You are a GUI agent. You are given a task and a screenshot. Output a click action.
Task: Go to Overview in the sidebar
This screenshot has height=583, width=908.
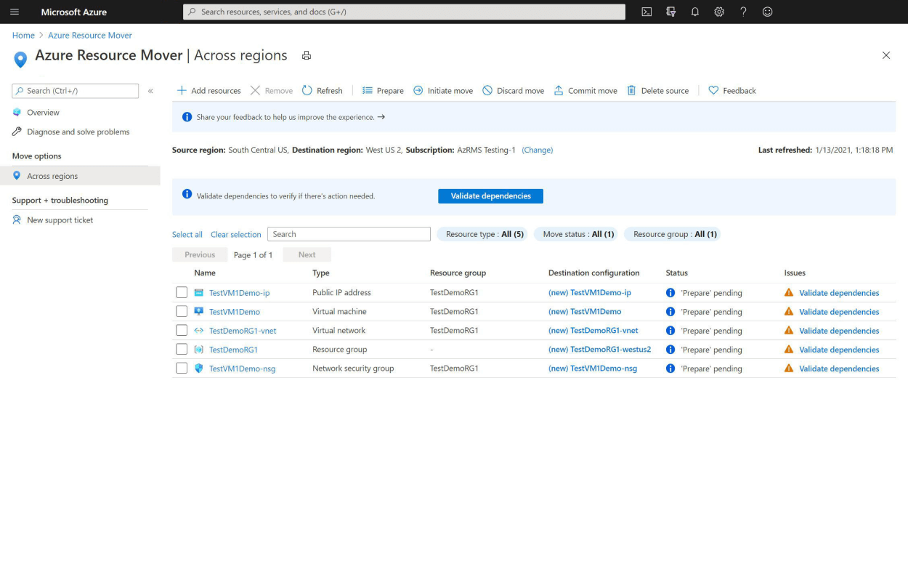click(43, 113)
